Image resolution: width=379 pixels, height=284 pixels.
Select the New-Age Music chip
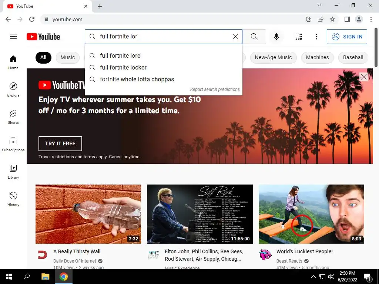point(273,57)
